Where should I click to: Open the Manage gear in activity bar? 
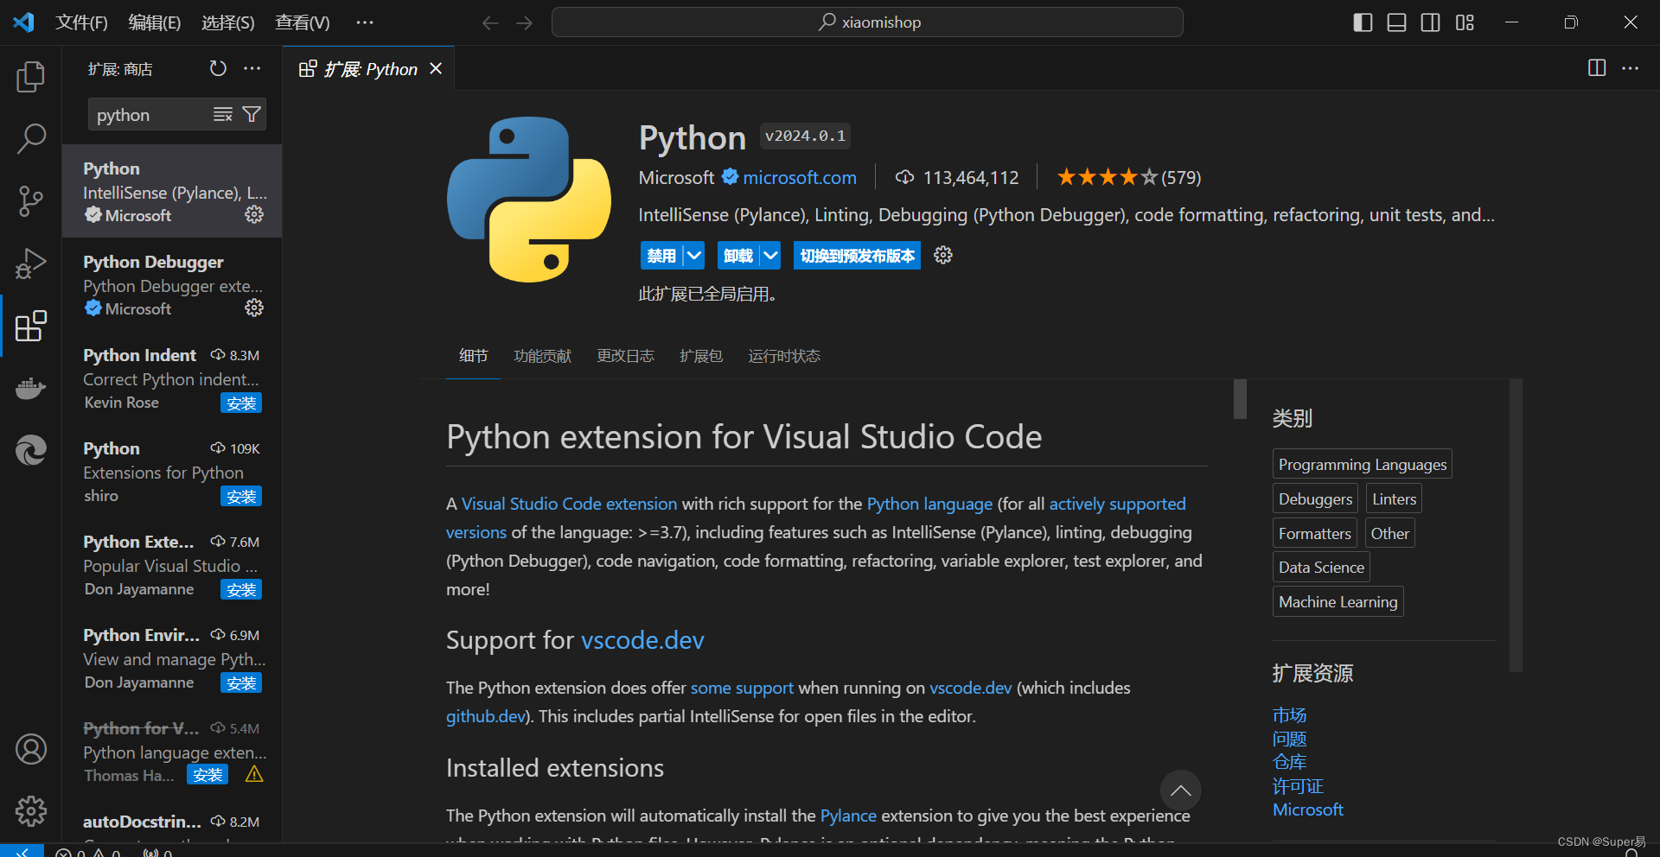[x=31, y=811]
